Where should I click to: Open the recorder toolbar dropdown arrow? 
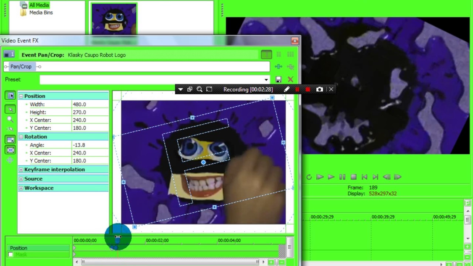(x=180, y=89)
